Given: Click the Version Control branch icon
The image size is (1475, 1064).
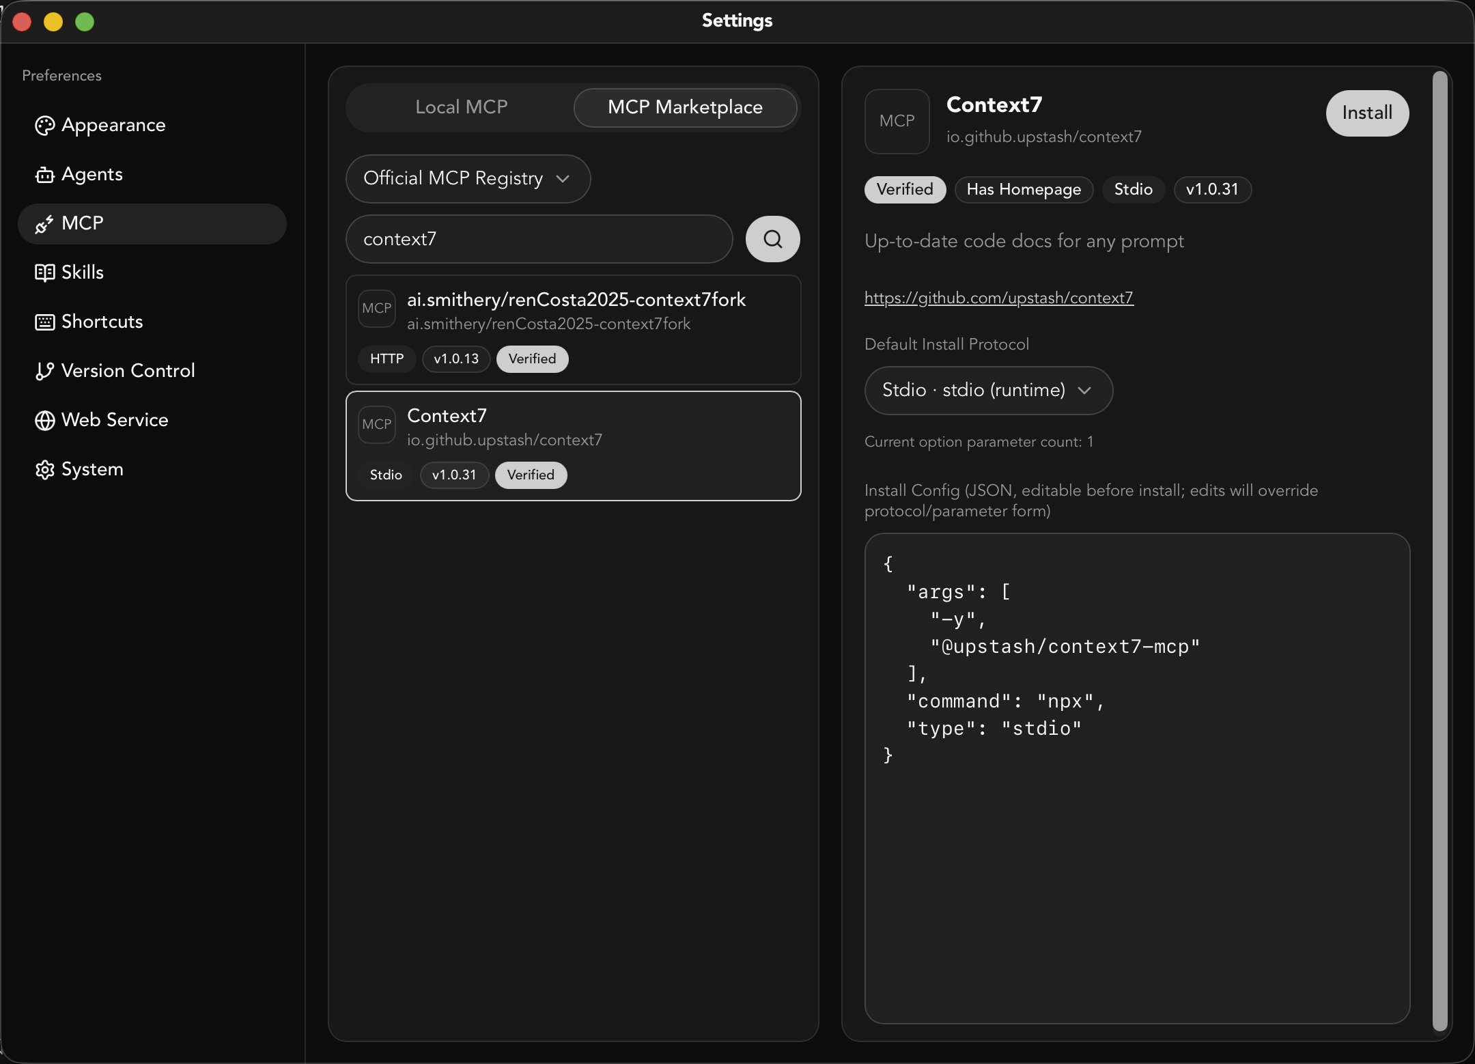Looking at the screenshot, I should coord(45,371).
